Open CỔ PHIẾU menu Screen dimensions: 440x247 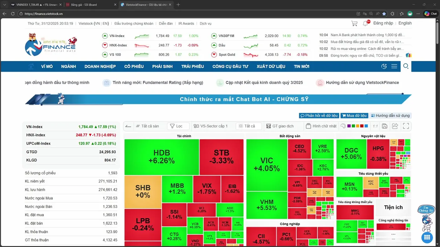[134, 67]
